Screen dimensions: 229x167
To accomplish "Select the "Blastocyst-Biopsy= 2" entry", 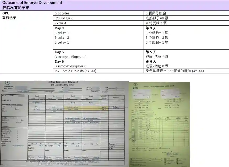I will tap(70, 57).
